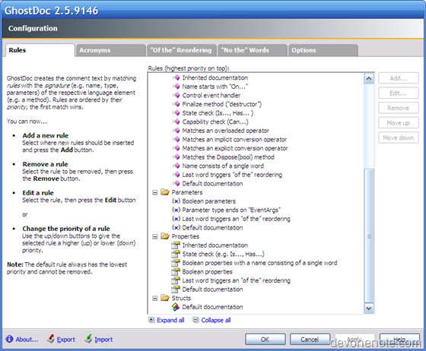Click the icon beside 'Finalize method ("destructor")'
The width and height of the screenshot is (426, 351).
[176, 104]
